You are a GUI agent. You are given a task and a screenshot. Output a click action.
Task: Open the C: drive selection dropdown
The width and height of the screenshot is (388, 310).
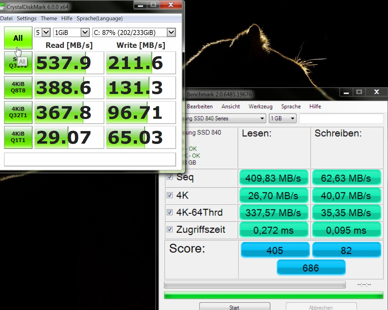pyautogui.click(x=134, y=33)
